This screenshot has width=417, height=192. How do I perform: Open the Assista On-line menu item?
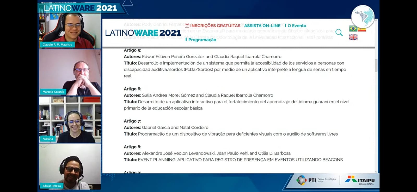(x=262, y=26)
